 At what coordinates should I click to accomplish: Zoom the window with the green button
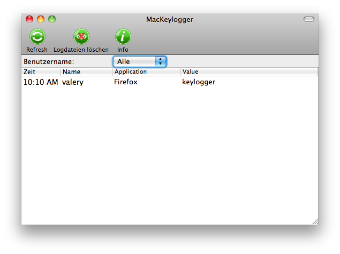(52, 19)
